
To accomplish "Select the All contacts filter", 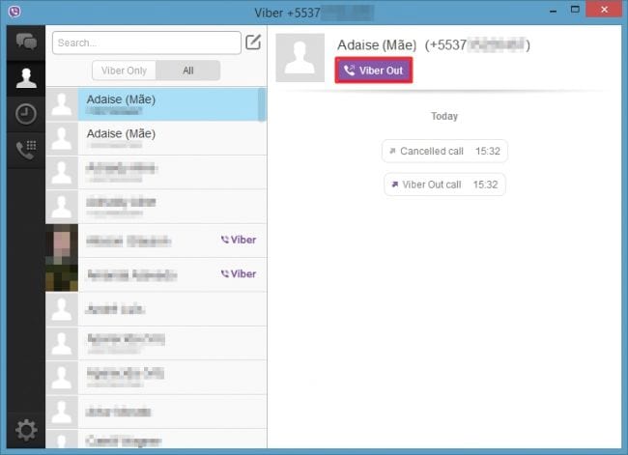I will pyautogui.click(x=188, y=71).
